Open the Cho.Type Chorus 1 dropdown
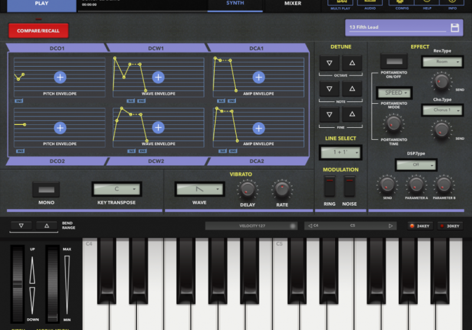The height and width of the screenshot is (330, 472). 442,110
